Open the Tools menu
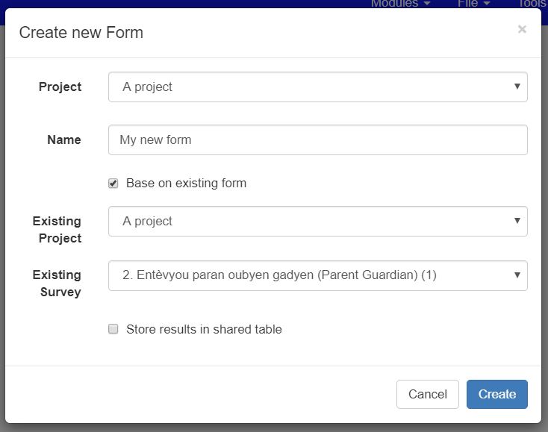 click(x=532, y=4)
